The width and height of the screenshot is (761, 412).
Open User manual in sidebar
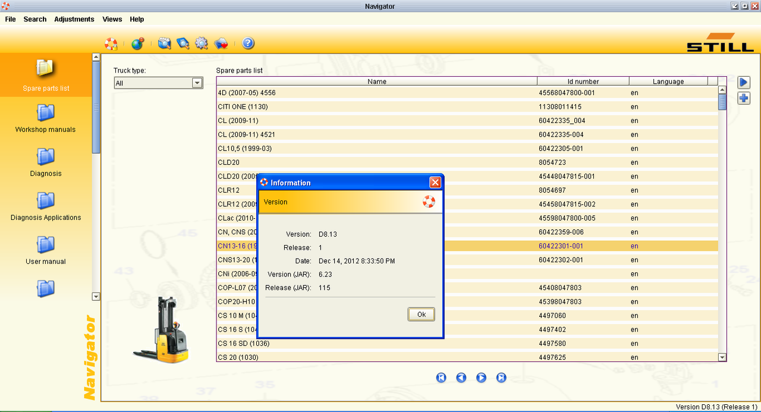pyautogui.click(x=46, y=250)
